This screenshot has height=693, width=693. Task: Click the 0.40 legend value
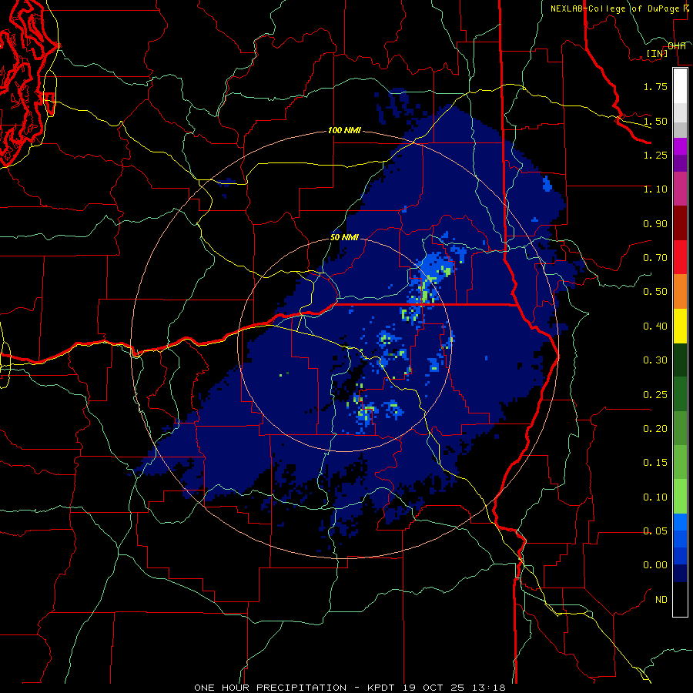click(655, 326)
